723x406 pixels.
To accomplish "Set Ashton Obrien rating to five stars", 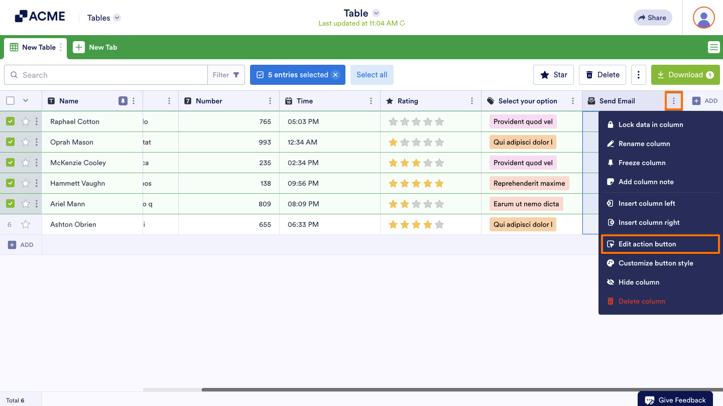I will point(439,224).
